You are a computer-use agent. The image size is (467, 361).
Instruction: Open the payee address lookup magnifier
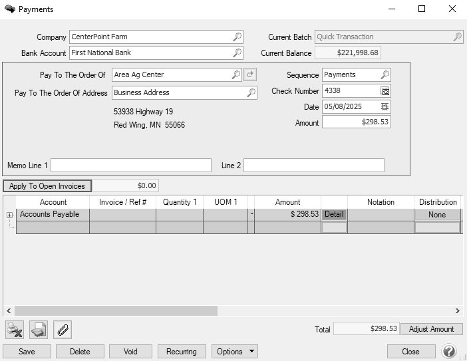(251, 92)
